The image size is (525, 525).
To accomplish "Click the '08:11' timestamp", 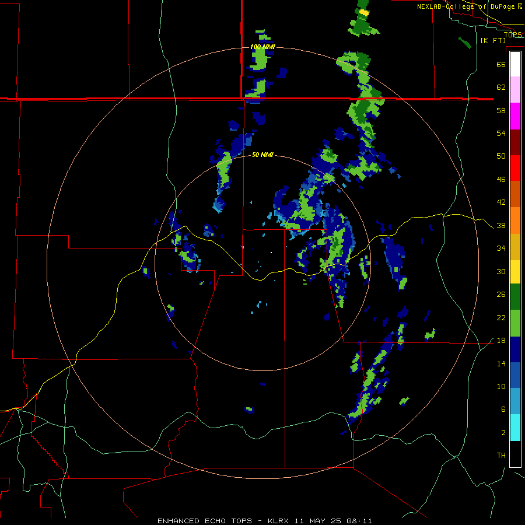I will [x=358, y=521].
